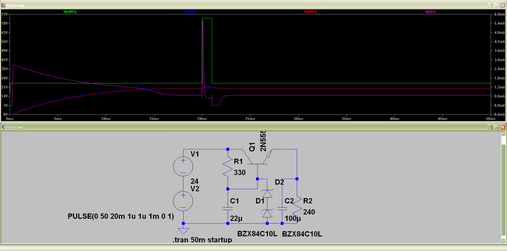Select the V1 voltage source symbol
Image resolution: width=507 pixels, height=251 pixels.
(183, 167)
